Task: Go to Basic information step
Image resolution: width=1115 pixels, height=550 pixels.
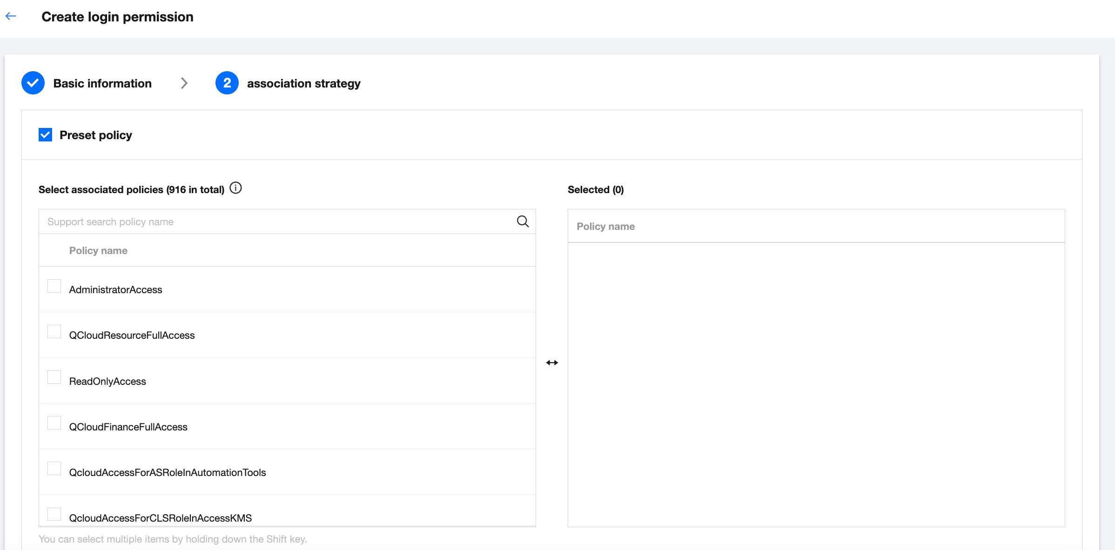Action: (x=102, y=83)
